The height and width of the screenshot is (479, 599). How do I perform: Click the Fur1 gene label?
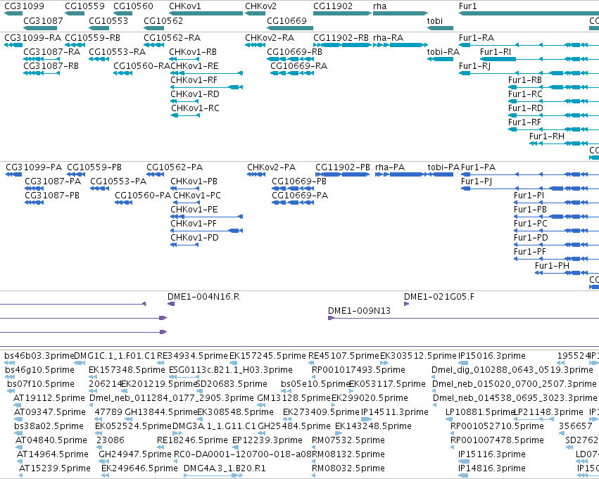tap(467, 6)
